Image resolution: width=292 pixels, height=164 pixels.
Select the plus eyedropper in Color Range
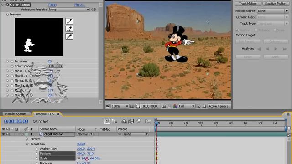click(x=69, y=29)
